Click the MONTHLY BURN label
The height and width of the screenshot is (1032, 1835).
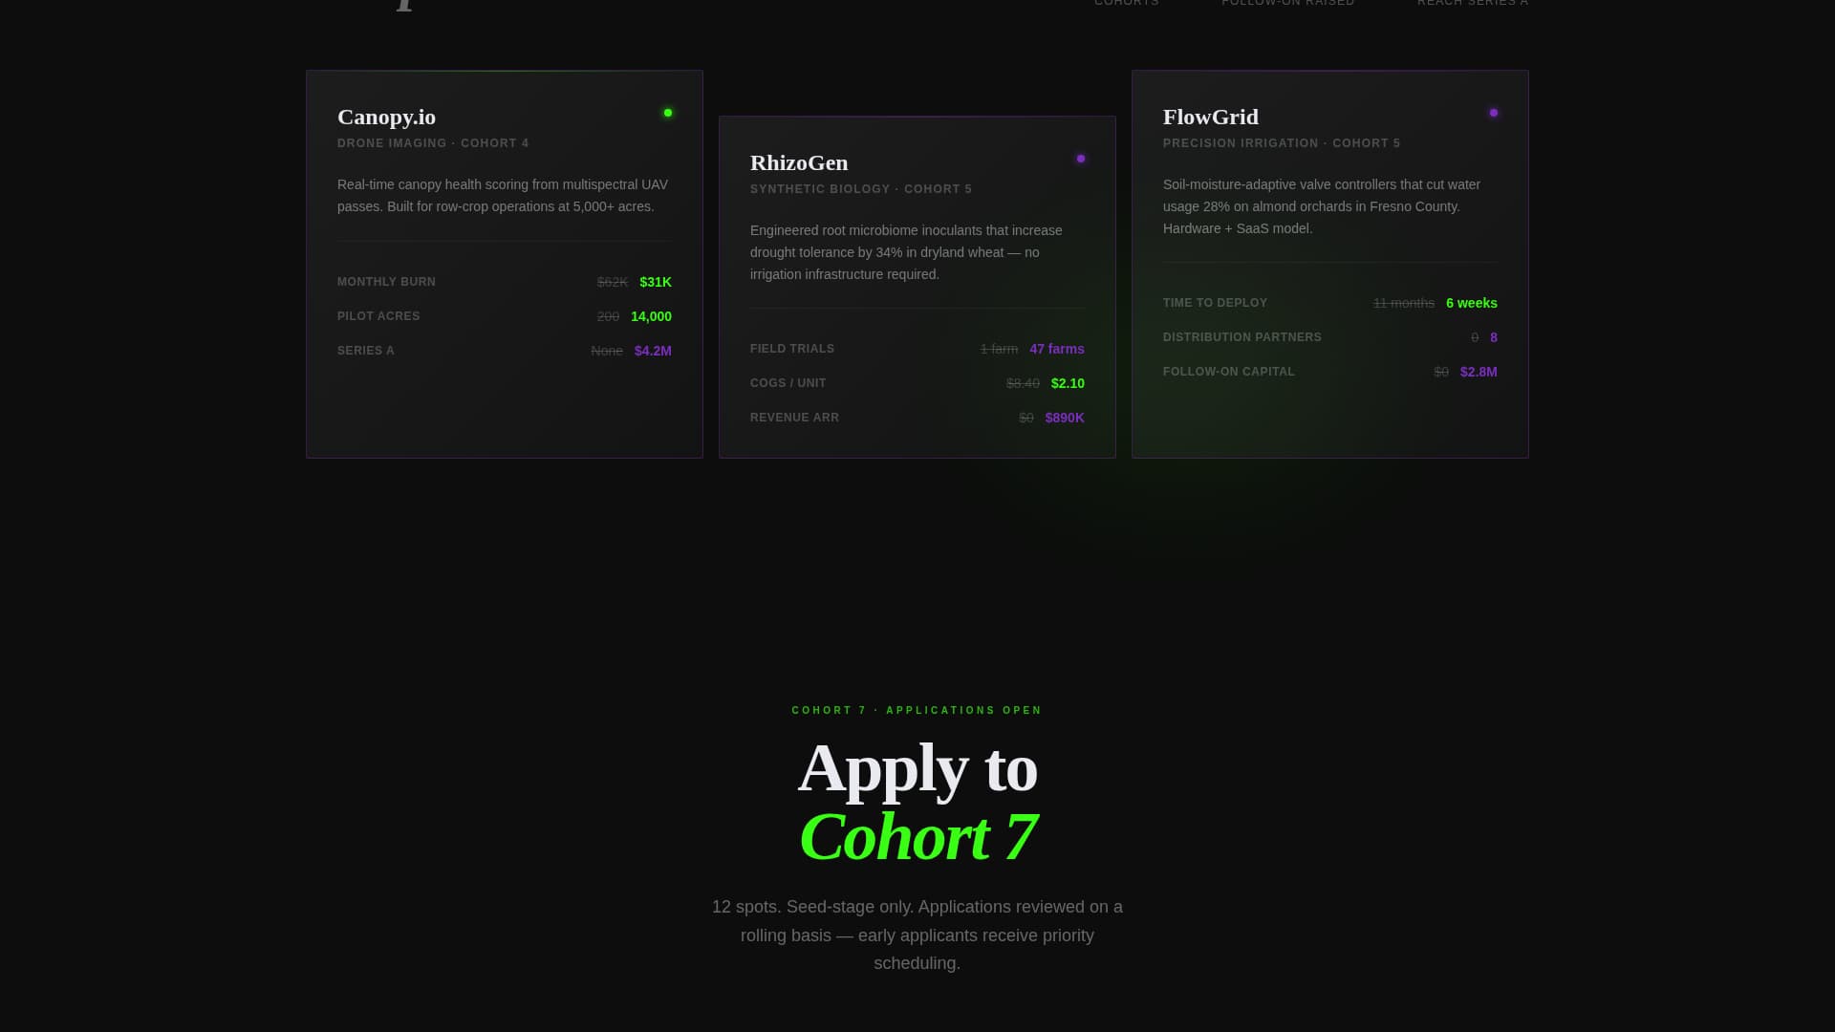pyautogui.click(x=386, y=282)
